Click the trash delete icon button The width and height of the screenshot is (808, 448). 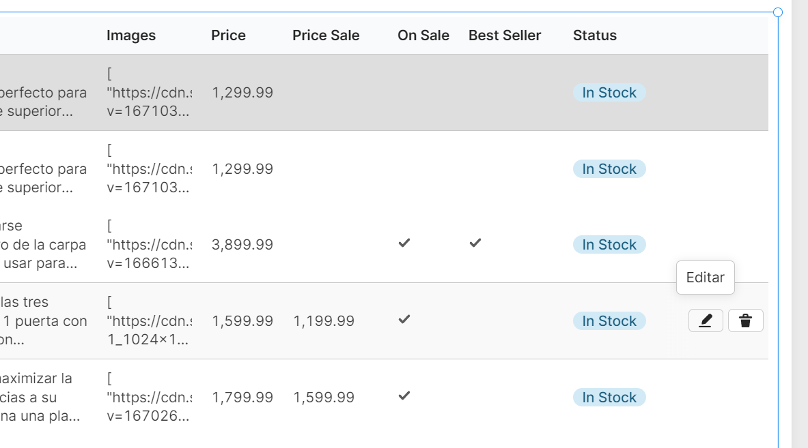click(745, 321)
